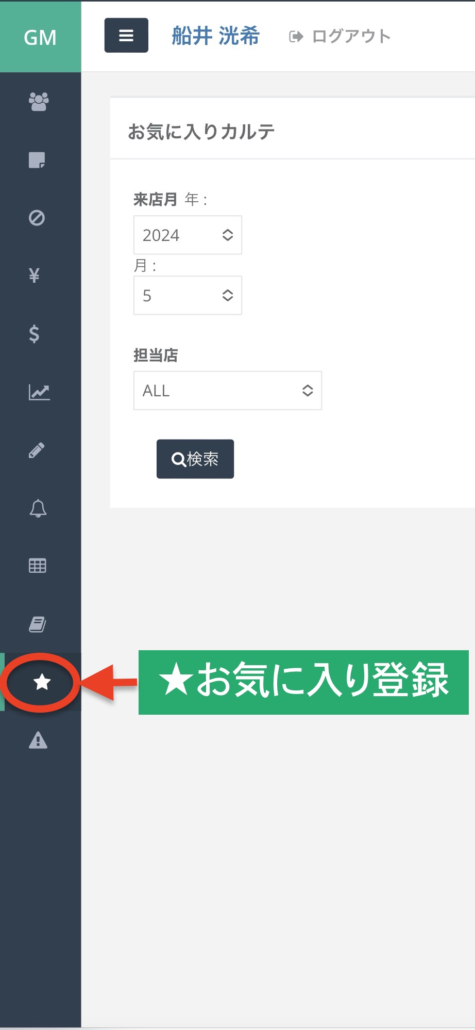Screen dimensions: 475x1030
Task: Click the book sidebar icon
Action: [37, 624]
